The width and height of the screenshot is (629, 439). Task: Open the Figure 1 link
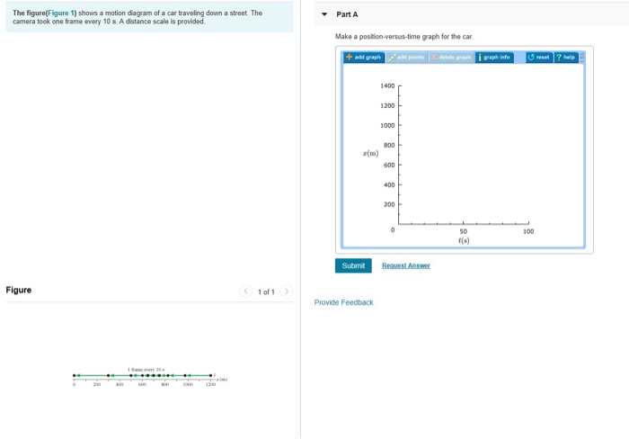pos(61,13)
